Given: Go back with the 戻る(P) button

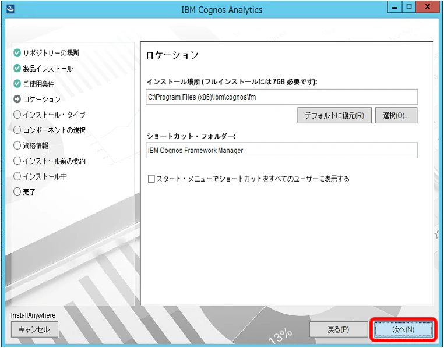Looking at the screenshot, I should coord(338,329).
